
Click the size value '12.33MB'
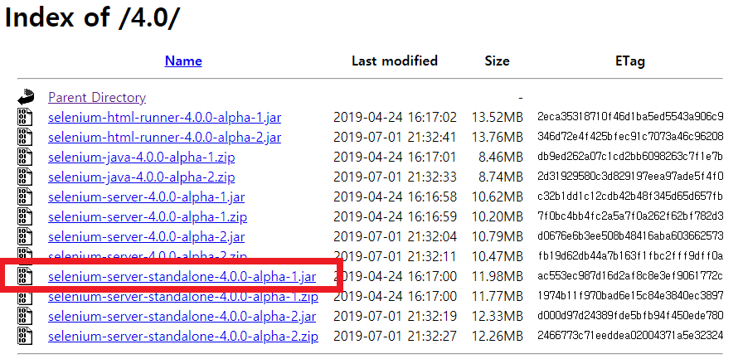pos(497,317)
